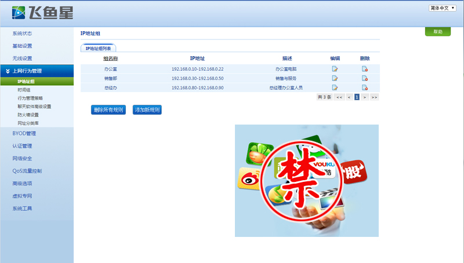Open 网络安全 in sidebar
464x263 pixels.
click(22, 158)
